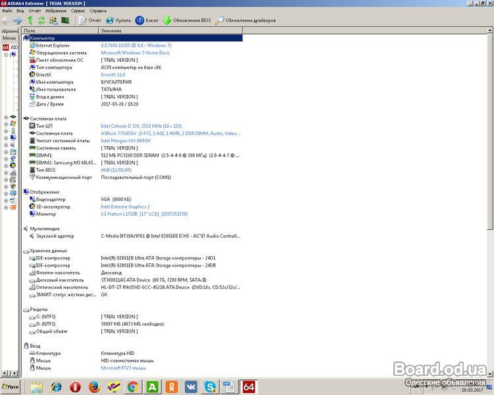Viewport: 494px width, 395px height.
Task: Expand the Windows-flag-icon node in left tree
Action: point(6,124)
